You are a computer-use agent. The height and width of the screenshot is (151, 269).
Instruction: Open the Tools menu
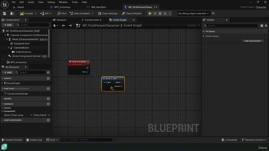pyautogui.click(x=75, y=2)
